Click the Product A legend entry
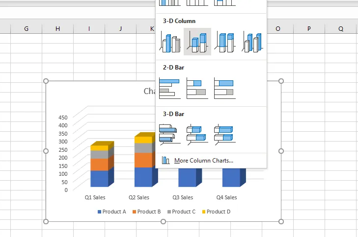This screenshot has height=237, width=358. point(112,212)
